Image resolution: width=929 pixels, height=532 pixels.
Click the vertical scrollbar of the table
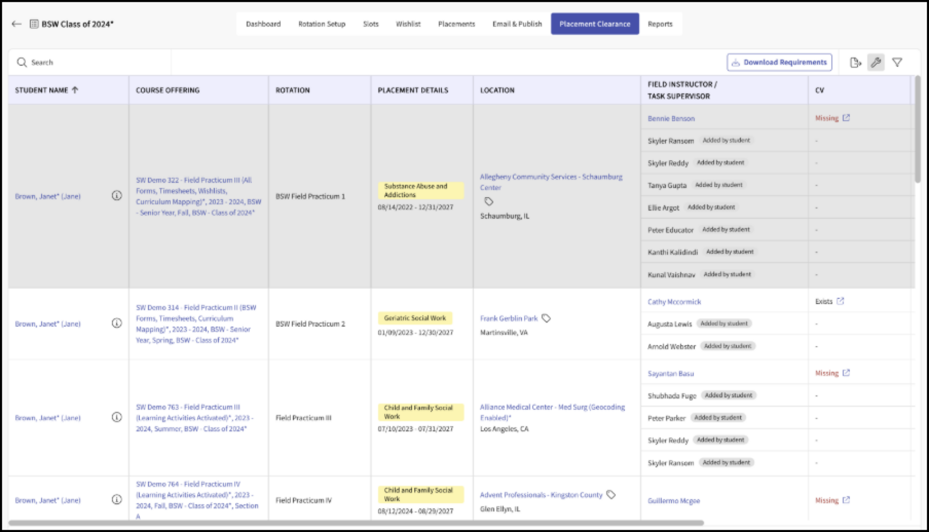(x=918, y=129)
